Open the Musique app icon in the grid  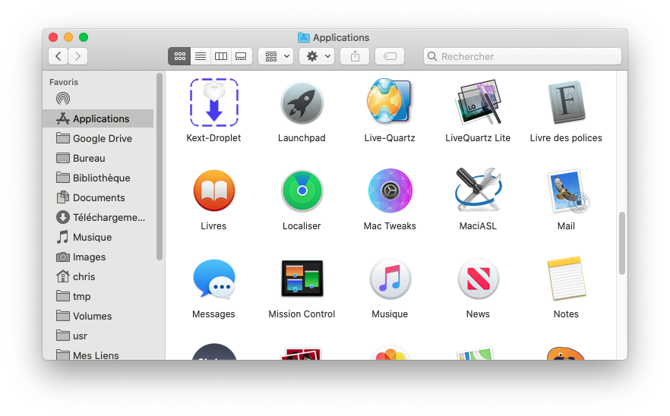click(390, 279)
